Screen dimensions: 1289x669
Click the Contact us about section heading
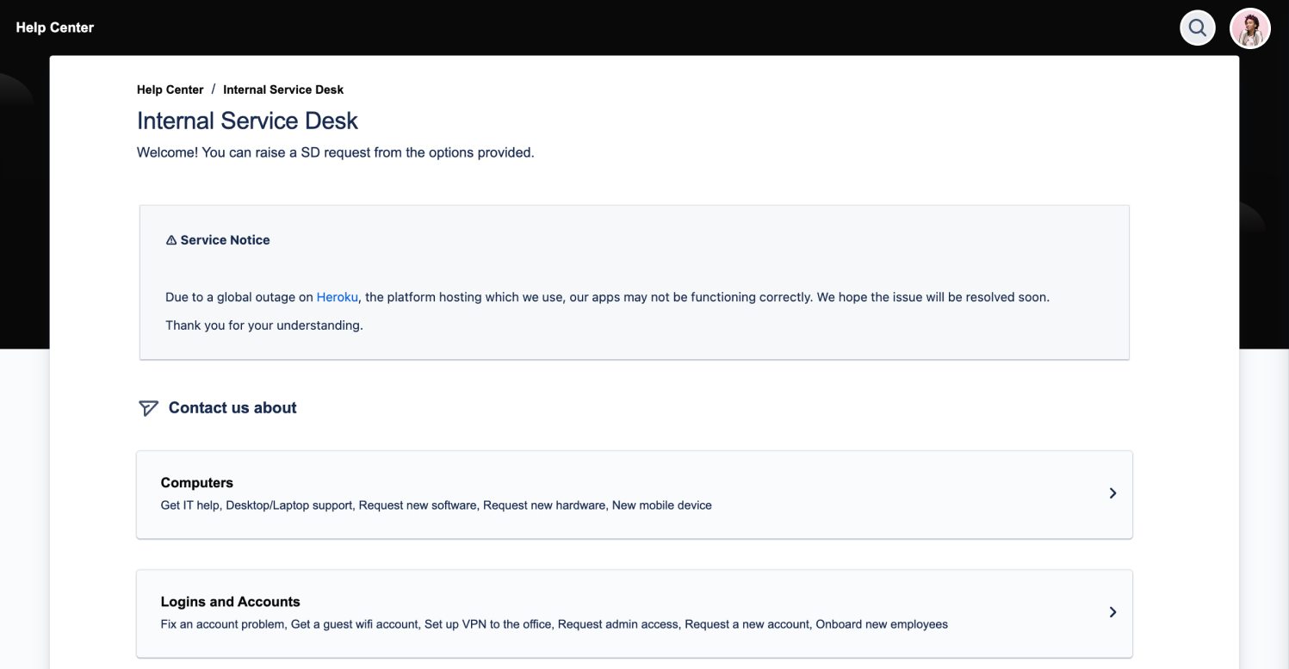coord(232,407)
